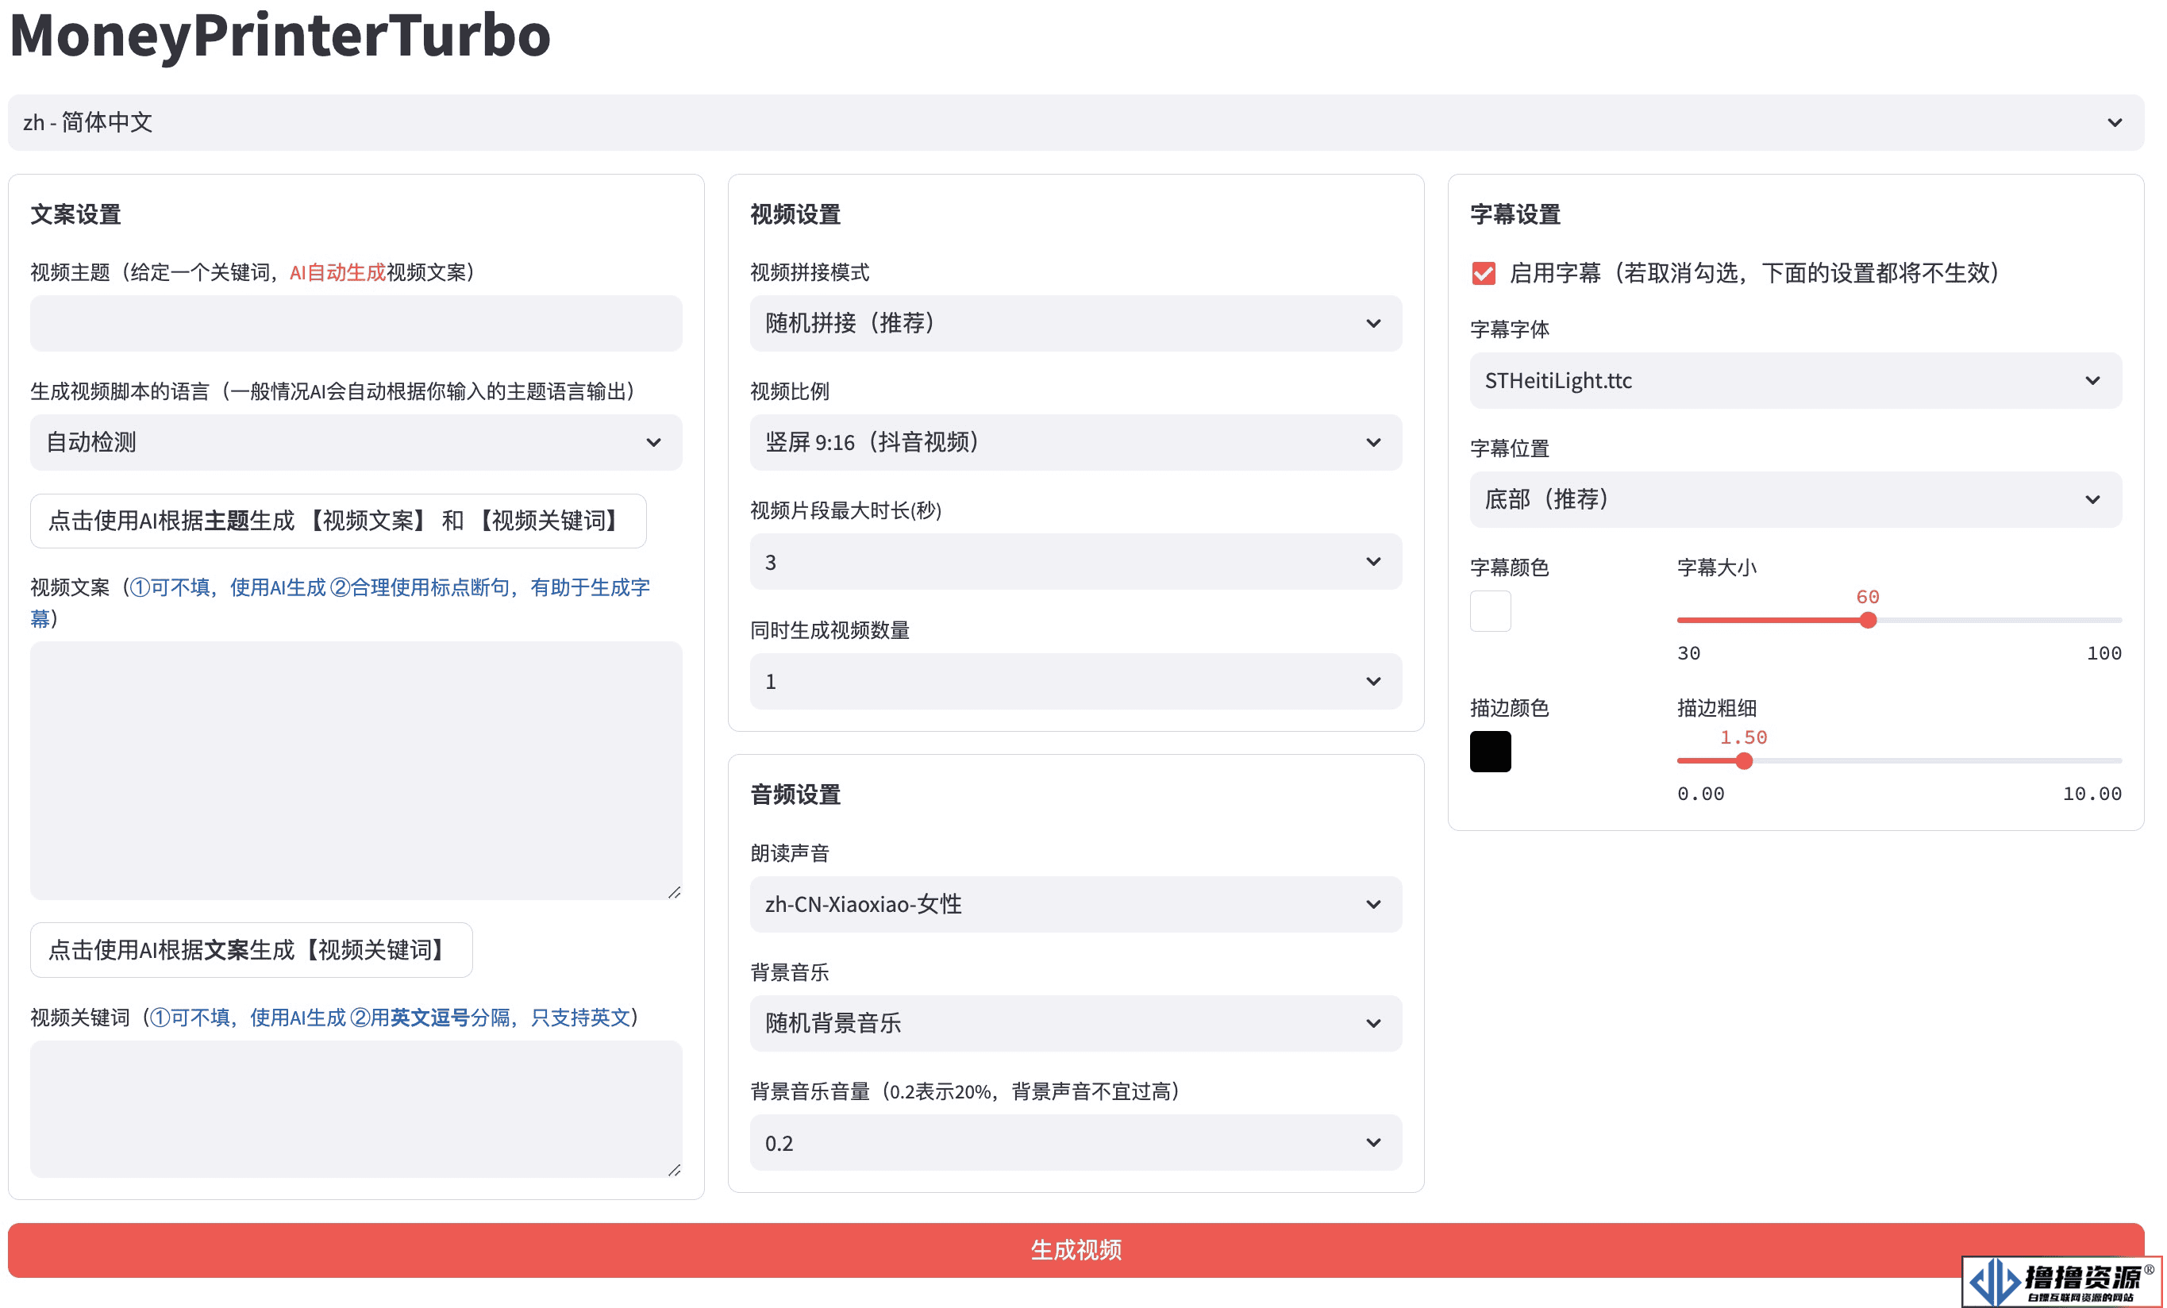The height and width of the screenshot is (1308, 2167).
Task: Click the maximum value label 100 of 字幕大小
Action: [x=2103, y=653]
